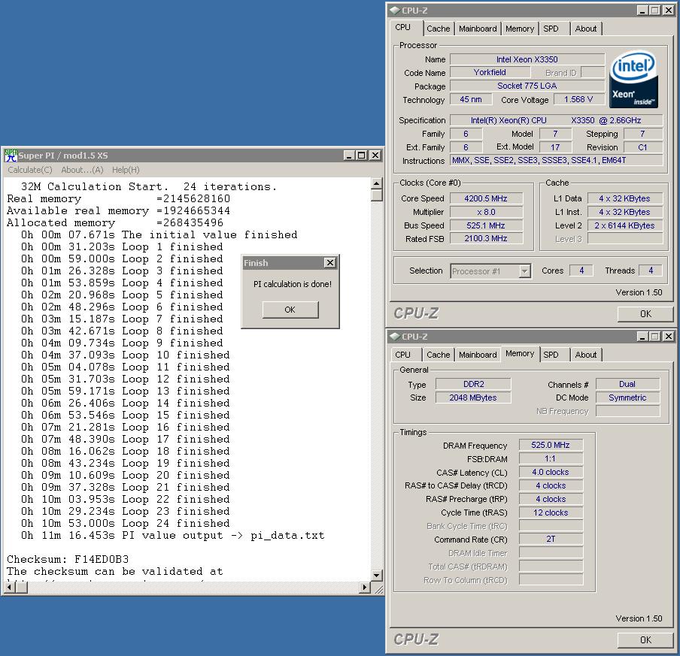This screenshot has width=680, height=656.
Task: Click the 4200.5 MHz core speed value
Action: [x=486, y=198]
